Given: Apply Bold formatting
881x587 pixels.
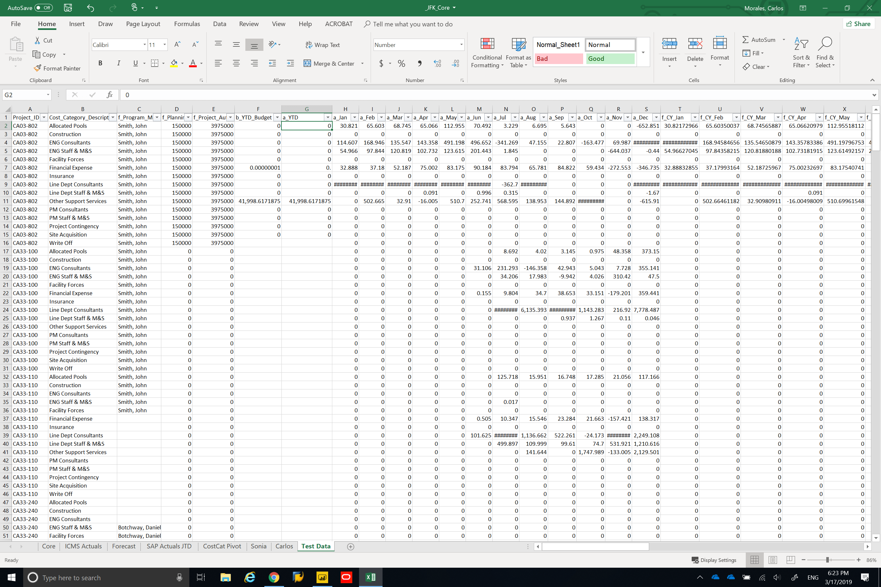Looking at the screenshot, I should coord(100,63).
